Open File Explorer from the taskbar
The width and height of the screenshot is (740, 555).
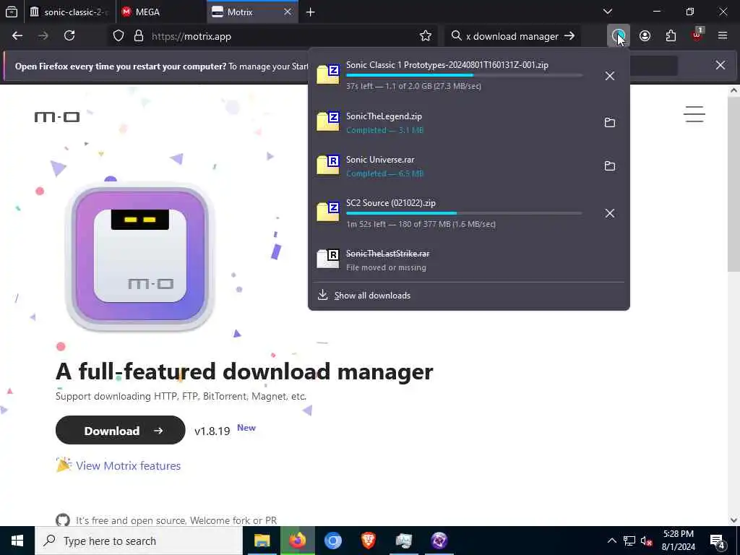click(x=262, y=541)
